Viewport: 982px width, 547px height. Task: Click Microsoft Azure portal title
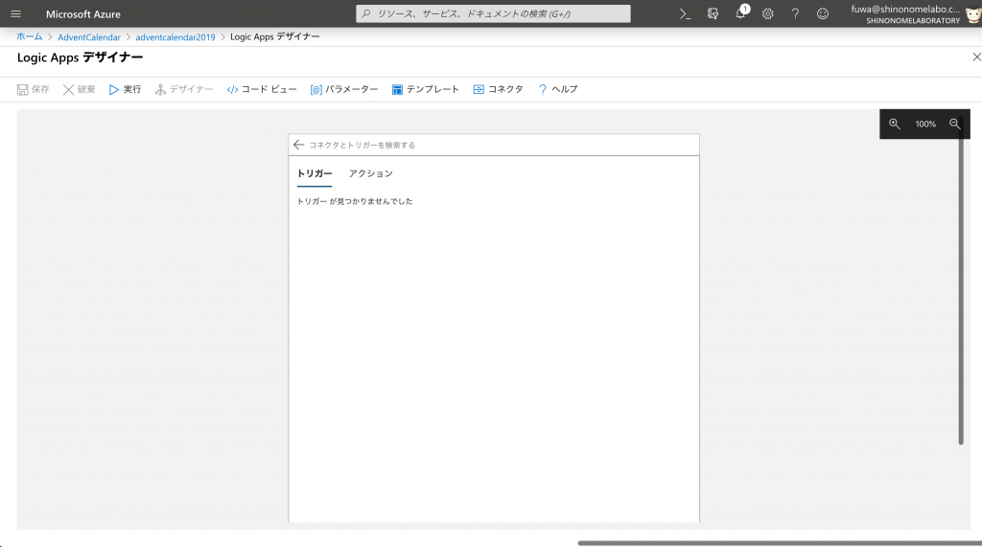pyautogui.click(x=83, y=13)
